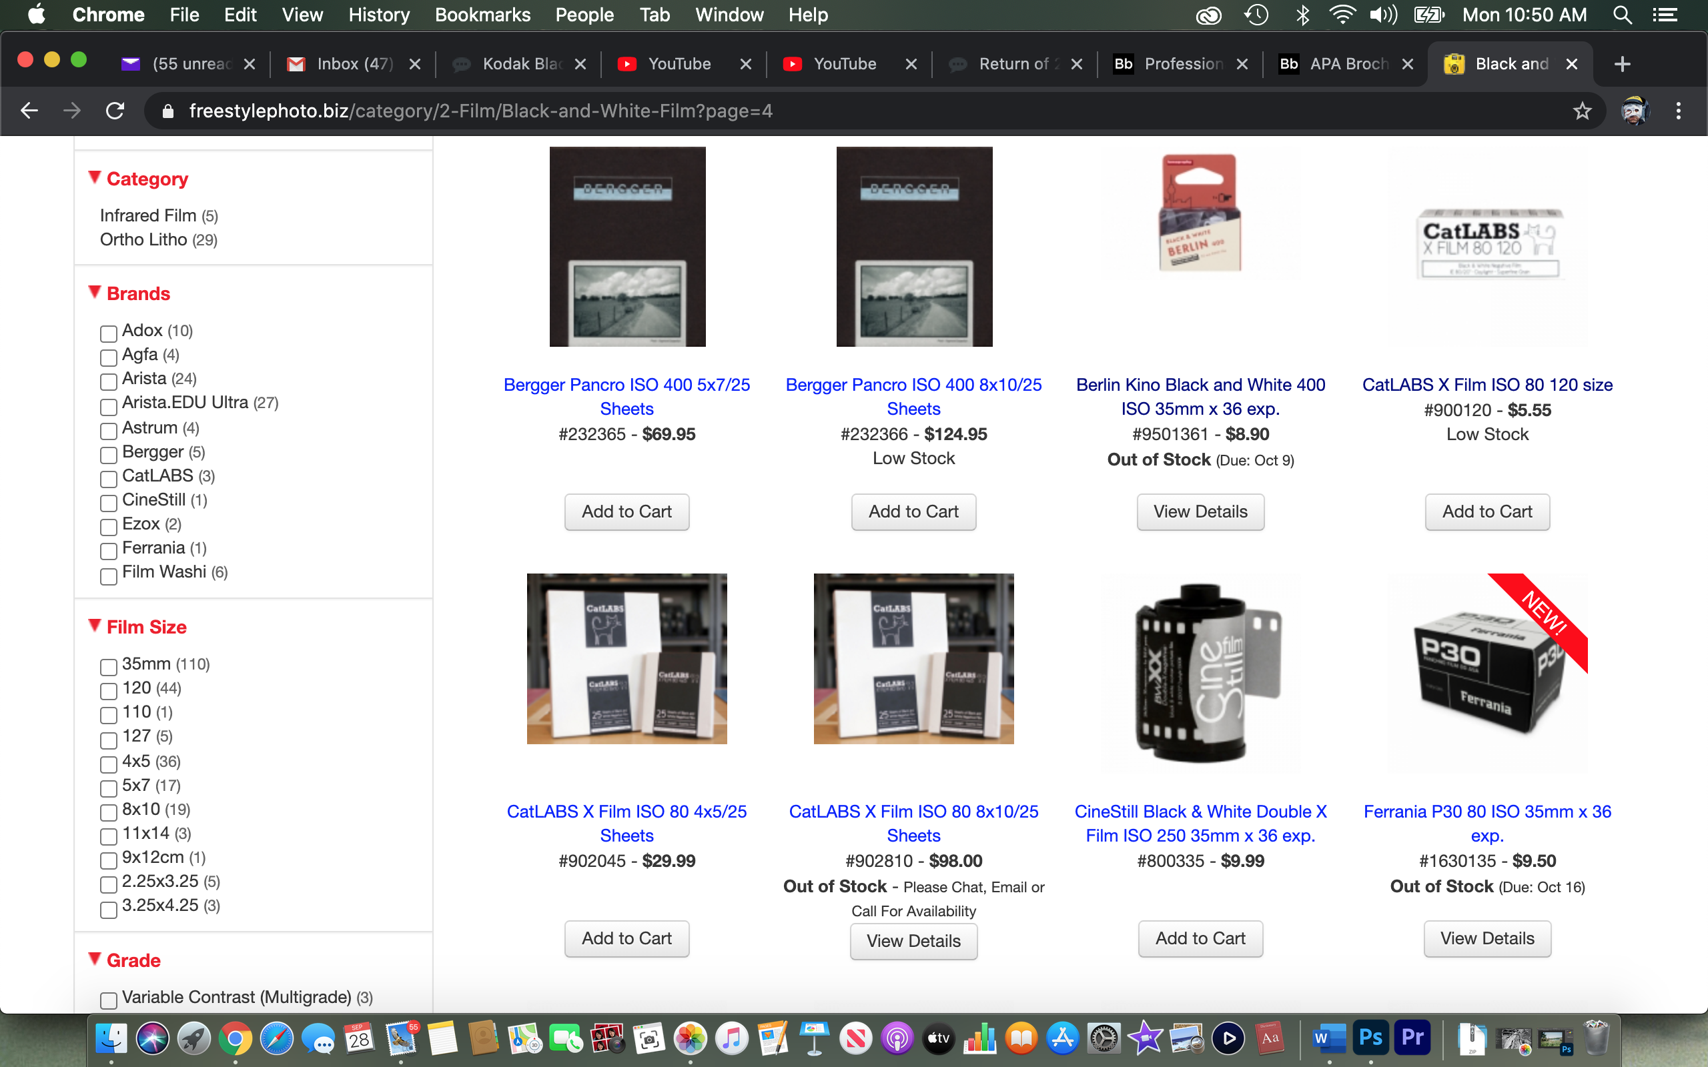This screenshot has width=1708, height=1067.
Task: Open Bergger Pancro ISO 400 8x10/25 Sheets link
Action: tap(913, 397)
